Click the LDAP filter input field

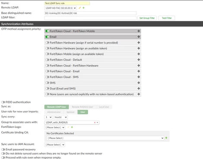(90, 18)
